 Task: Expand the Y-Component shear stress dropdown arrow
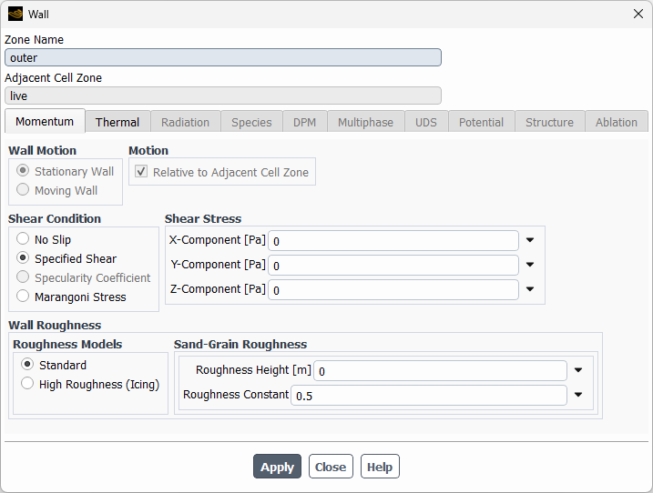point(530,266)
